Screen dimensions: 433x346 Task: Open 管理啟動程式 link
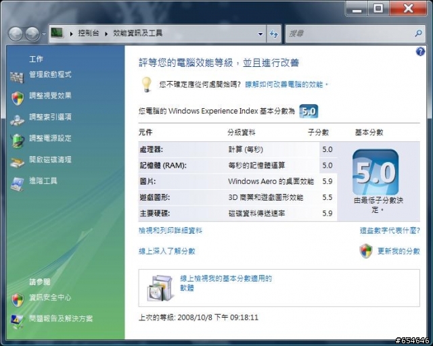click(x=50, y=74)
